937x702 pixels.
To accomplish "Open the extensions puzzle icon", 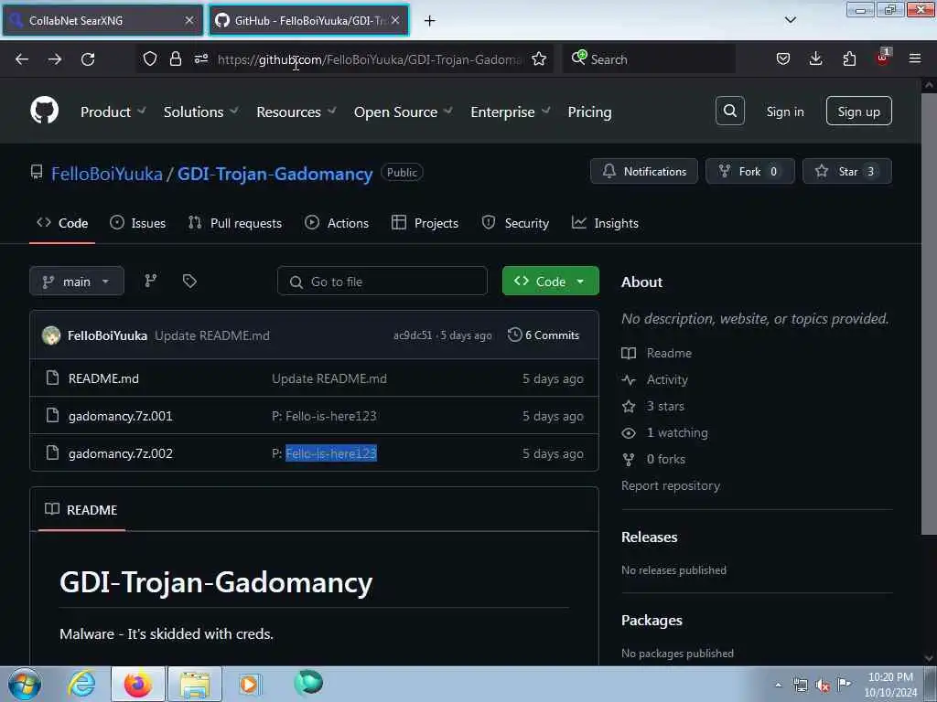I will tap(849, 59).
